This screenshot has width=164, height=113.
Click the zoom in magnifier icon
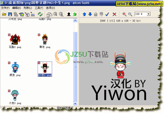click(x=124, y=14)
